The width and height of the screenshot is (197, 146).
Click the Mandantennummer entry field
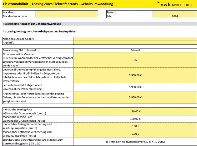[x=66, y=16]
